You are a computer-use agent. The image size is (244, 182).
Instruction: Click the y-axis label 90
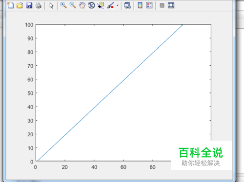coord(30,38)
